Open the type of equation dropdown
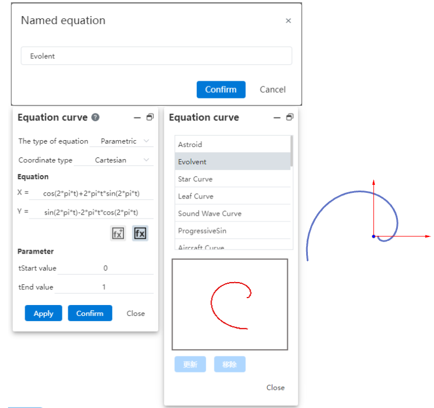Screen dimensions: 434x408 coord(122,141)
